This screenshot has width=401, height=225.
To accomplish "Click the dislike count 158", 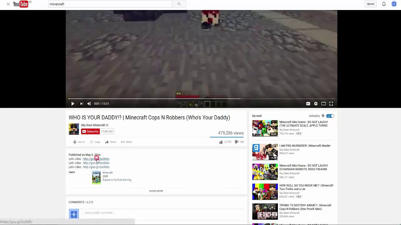I will click(x=242, y=142).
